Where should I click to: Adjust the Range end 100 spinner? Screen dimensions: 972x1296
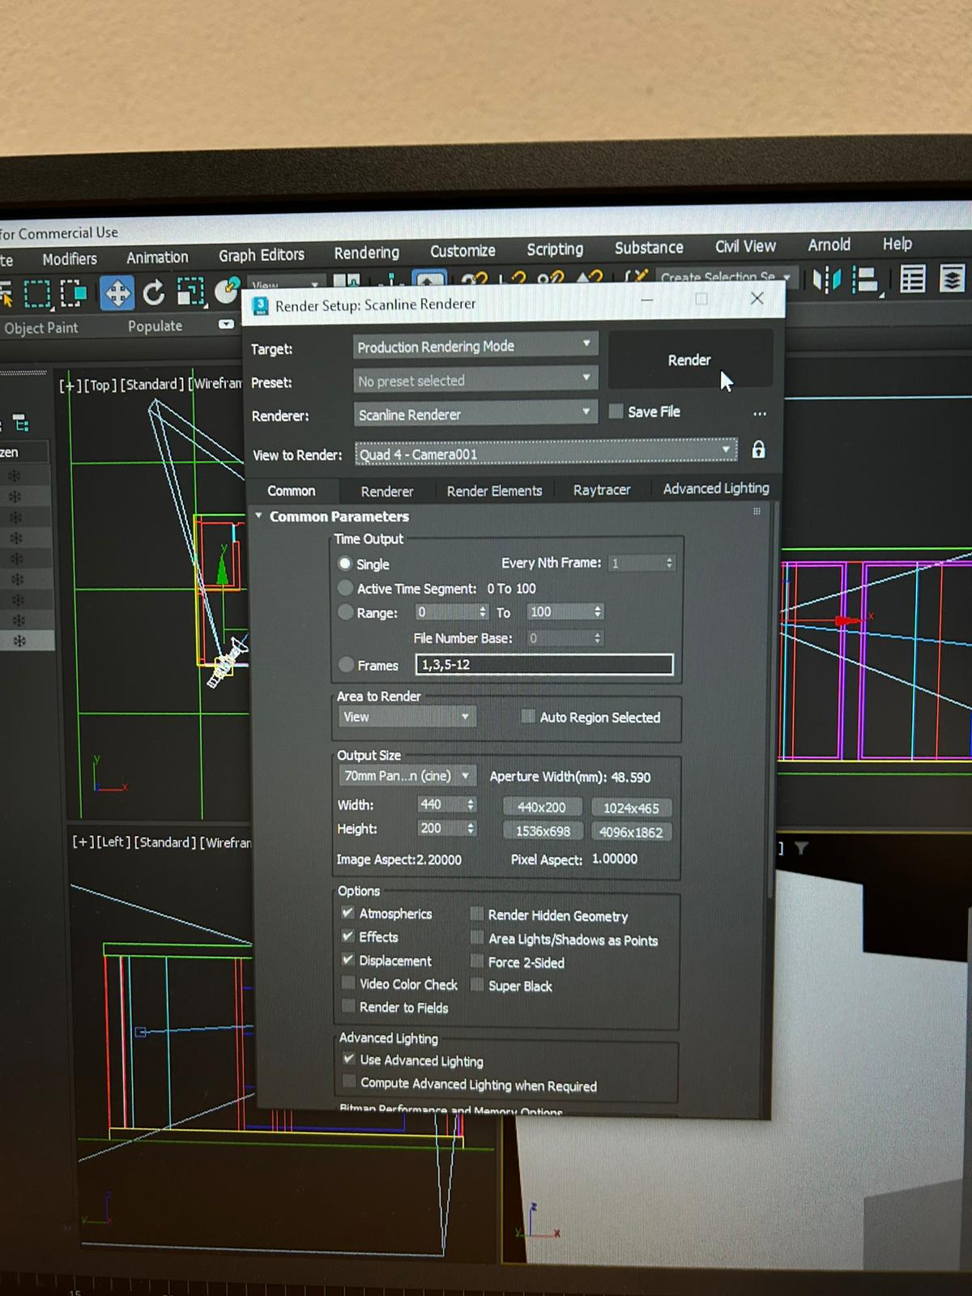pyautogui.click(x=598, y=612)
